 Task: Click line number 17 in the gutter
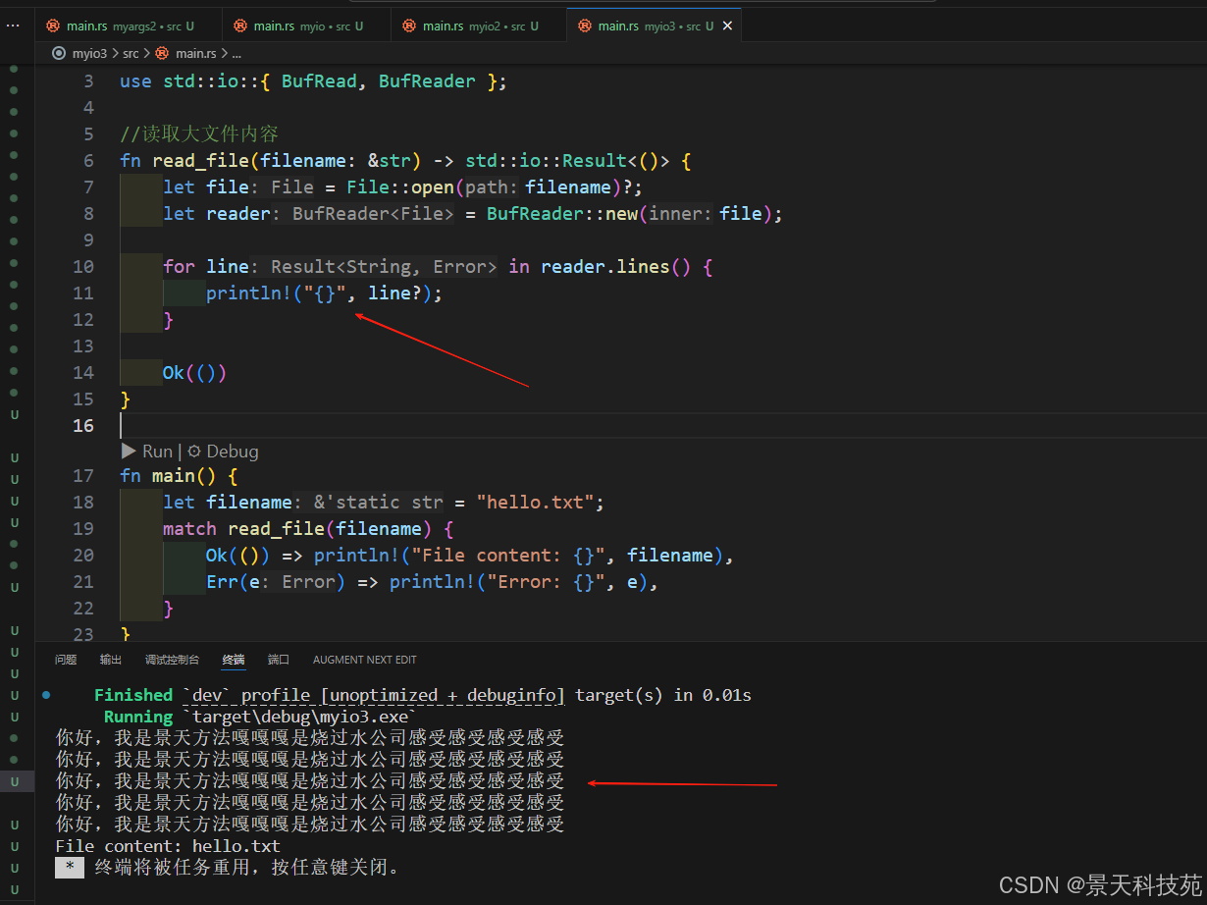tap(83, 476)
